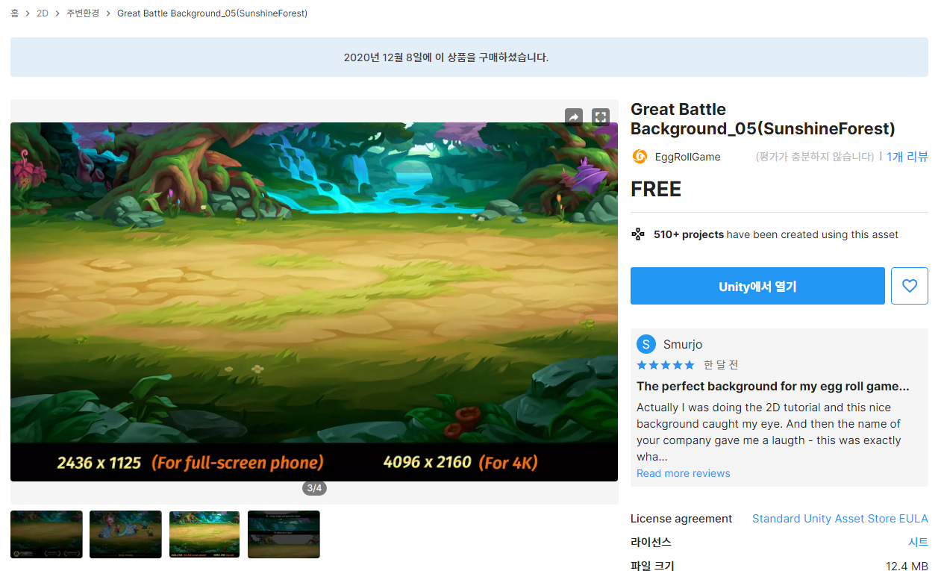Select fourth preview thumbnail
The image size is (944, 571).
pos(284,534)
